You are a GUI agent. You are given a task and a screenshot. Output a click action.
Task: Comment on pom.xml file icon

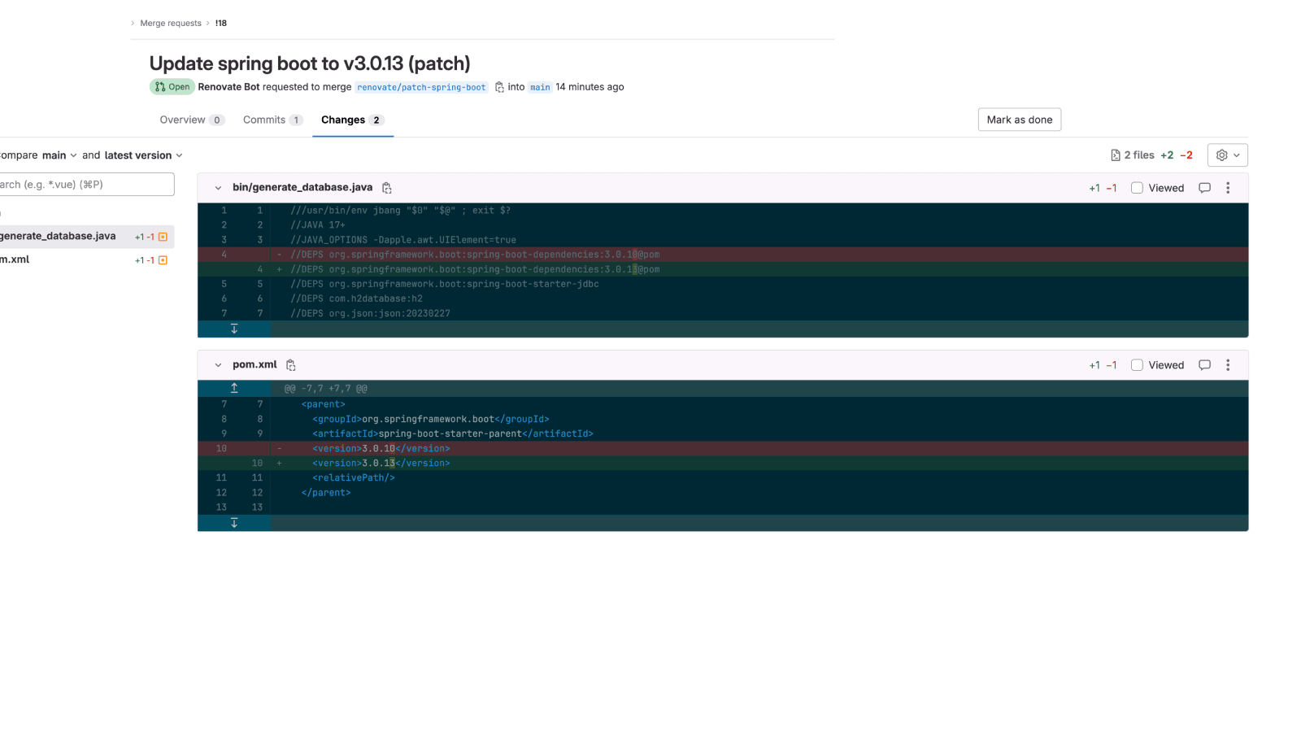pos(1205,365)
